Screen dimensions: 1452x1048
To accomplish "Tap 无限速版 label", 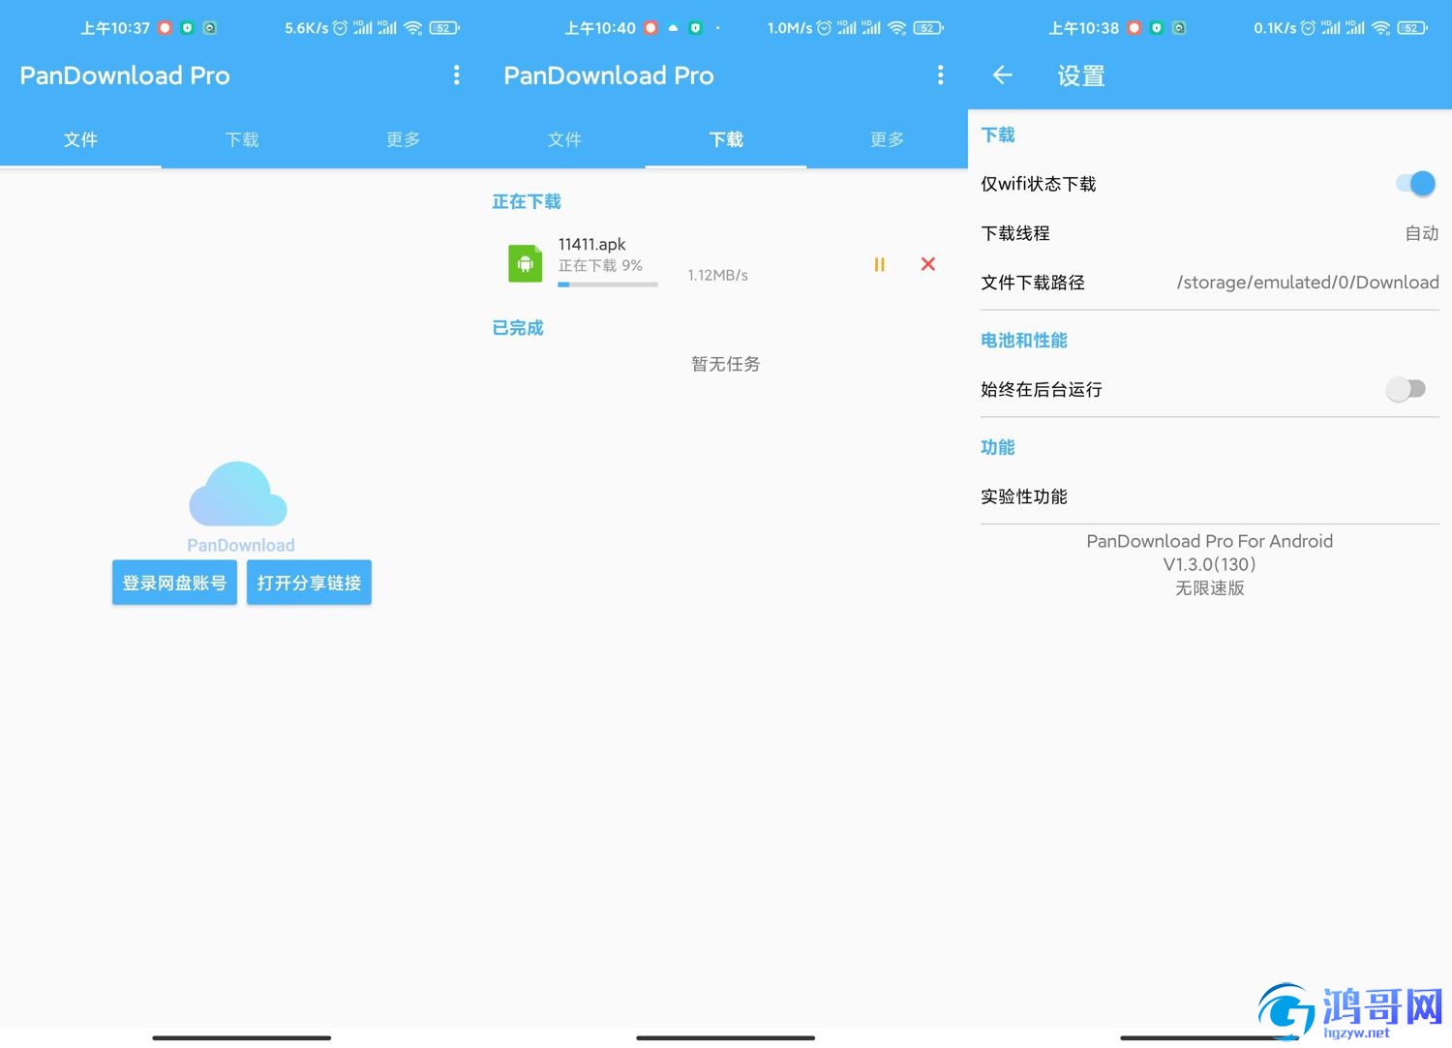I will point(1209,588).
